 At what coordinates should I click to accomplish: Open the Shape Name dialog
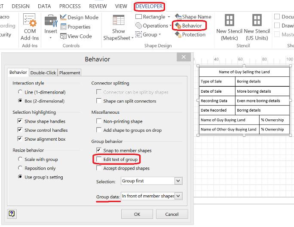(193, 17)
